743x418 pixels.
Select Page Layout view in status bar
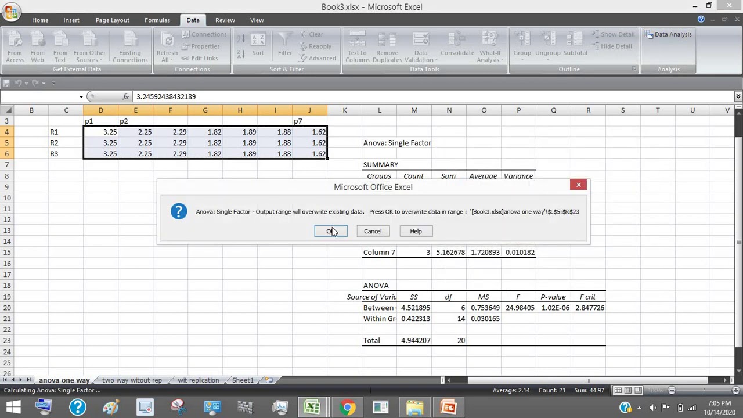click(628, 390)
